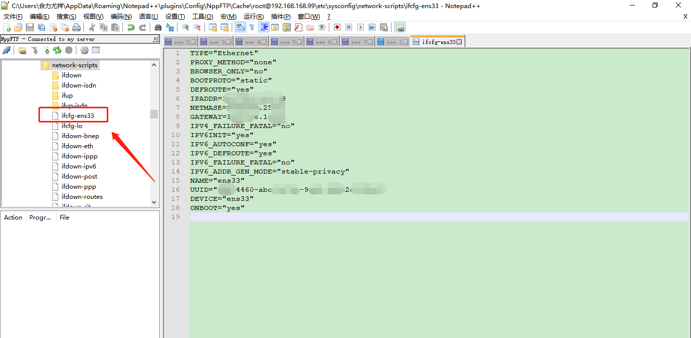This screenshot has width=691, height=338.
Task: Click NppFTP Open Directory icon
Action: (22, 50)
